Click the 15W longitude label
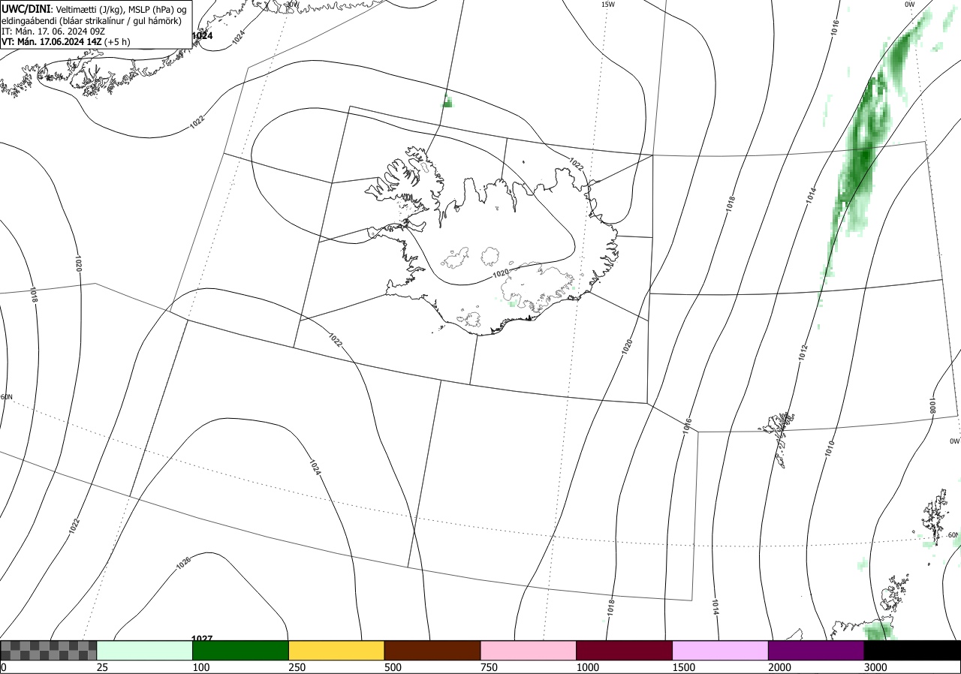The image size is (961, 674). (x=608, y=5)
